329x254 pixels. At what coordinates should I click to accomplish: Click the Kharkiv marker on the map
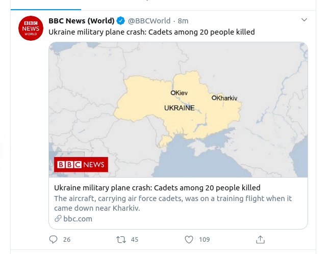coord(214,98)
